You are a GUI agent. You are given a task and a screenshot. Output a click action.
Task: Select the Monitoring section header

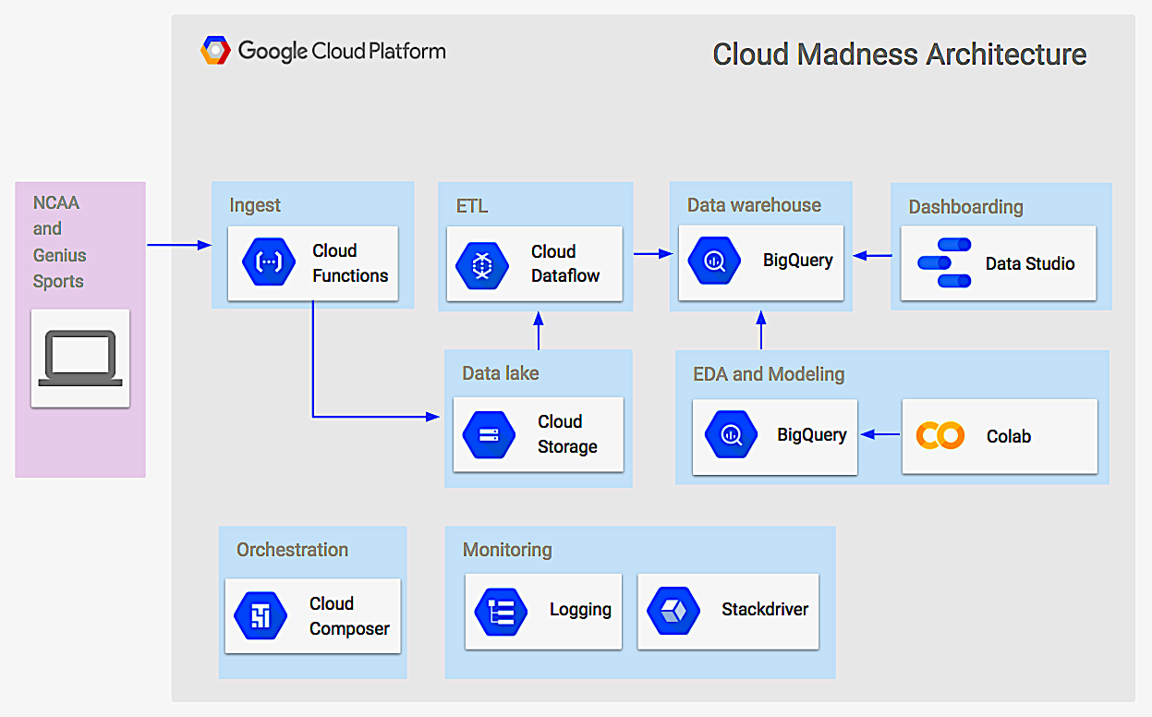tap(507, 550)
